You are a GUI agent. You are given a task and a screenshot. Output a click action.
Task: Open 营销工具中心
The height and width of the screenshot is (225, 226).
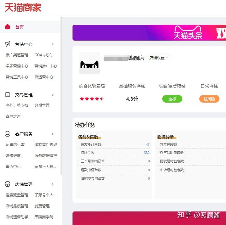pyautogui.click(x=17, y=77)
